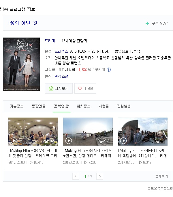Open the 1%의 어떤 것 title link

click(22, 23)
